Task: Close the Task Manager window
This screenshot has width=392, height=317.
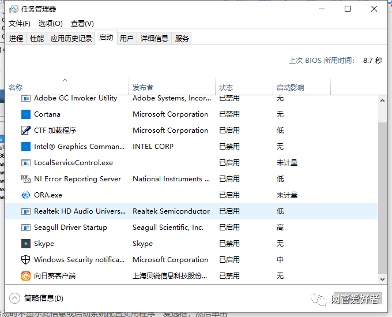Action: tap(374, 9)
